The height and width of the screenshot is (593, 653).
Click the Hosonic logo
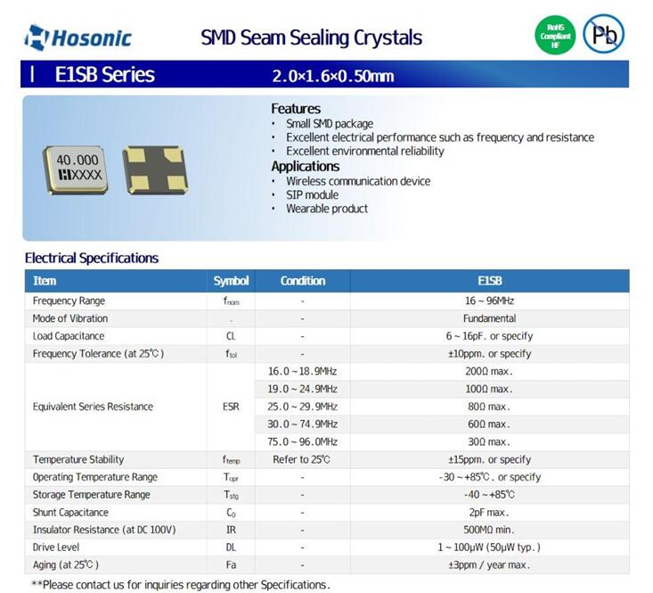pyautogui.click(x=78, y=37)
